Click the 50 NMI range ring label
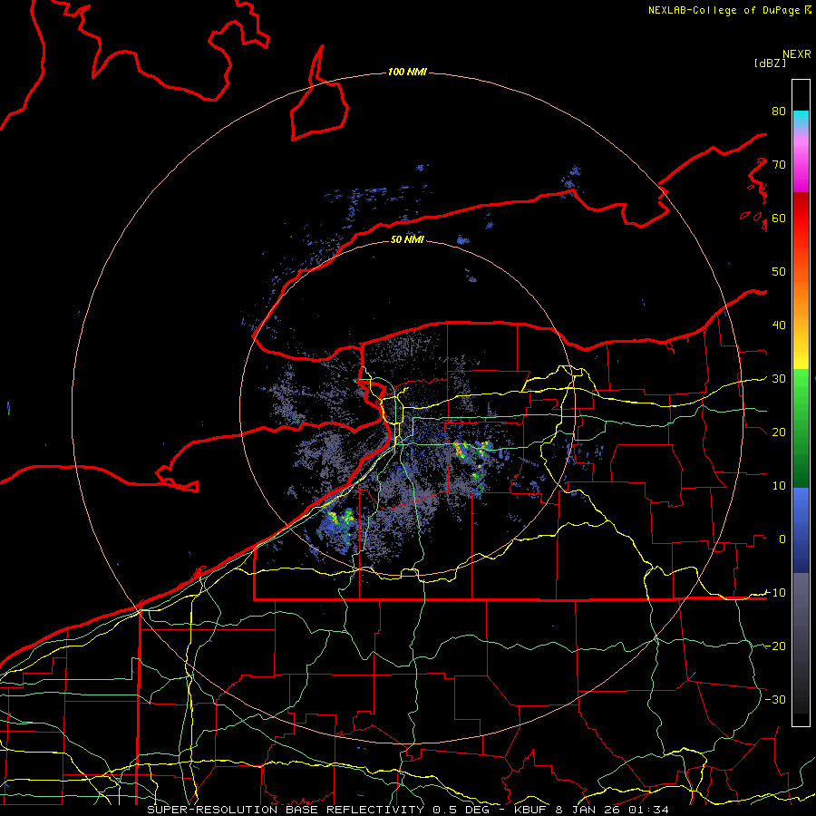The image size is (816, 816). coord(407,239)
